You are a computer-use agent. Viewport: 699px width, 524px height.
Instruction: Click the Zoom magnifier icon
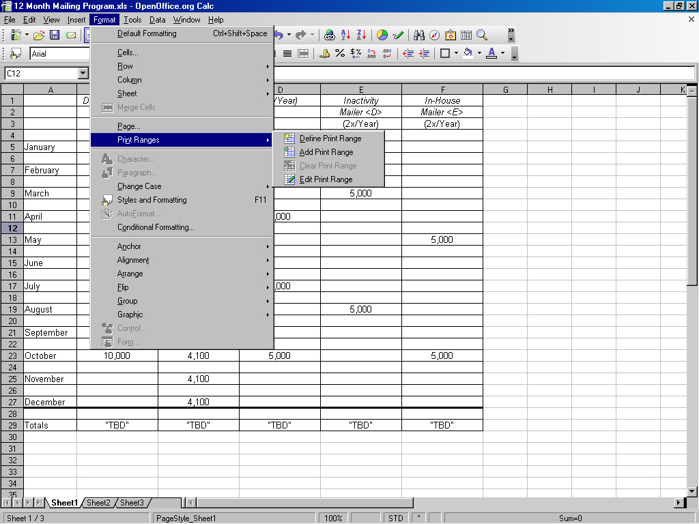pos(482,35)
